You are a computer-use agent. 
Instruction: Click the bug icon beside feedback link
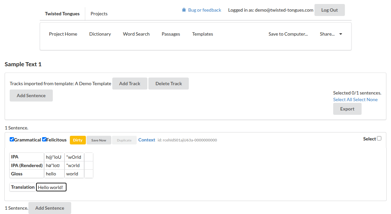coord(184,10)
